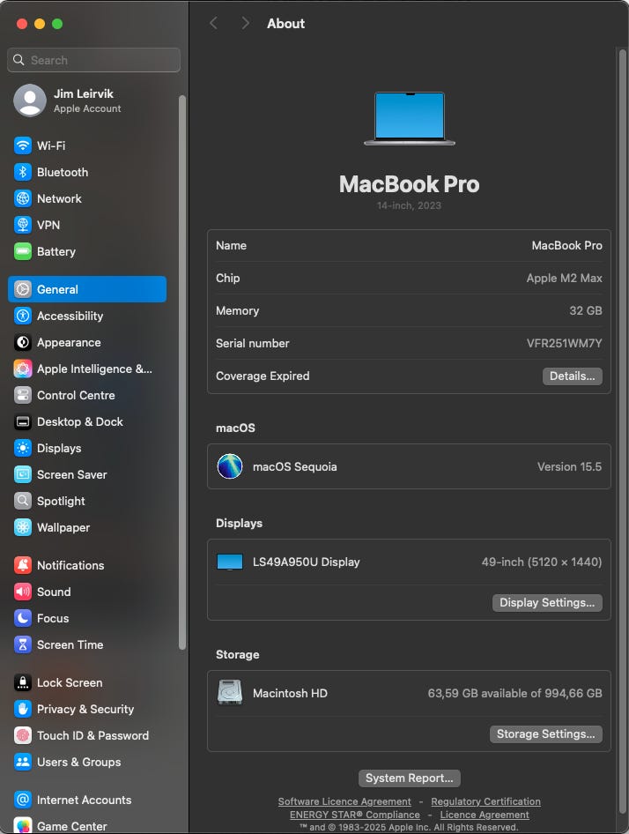This screenshot has width=629, height=834.
Task: Open the VPN icon in sidebar
Action: tap(22, 225)
